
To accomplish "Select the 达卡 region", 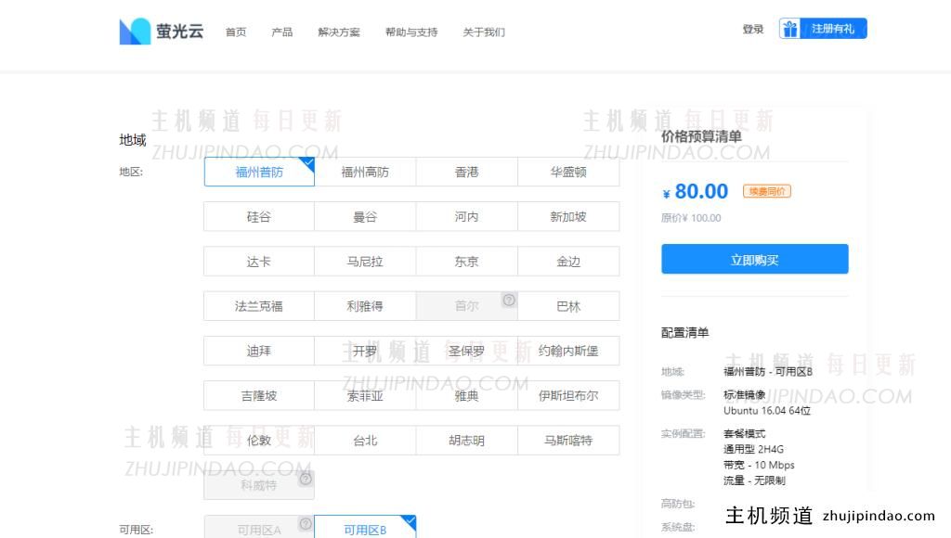I will (259, 262).
